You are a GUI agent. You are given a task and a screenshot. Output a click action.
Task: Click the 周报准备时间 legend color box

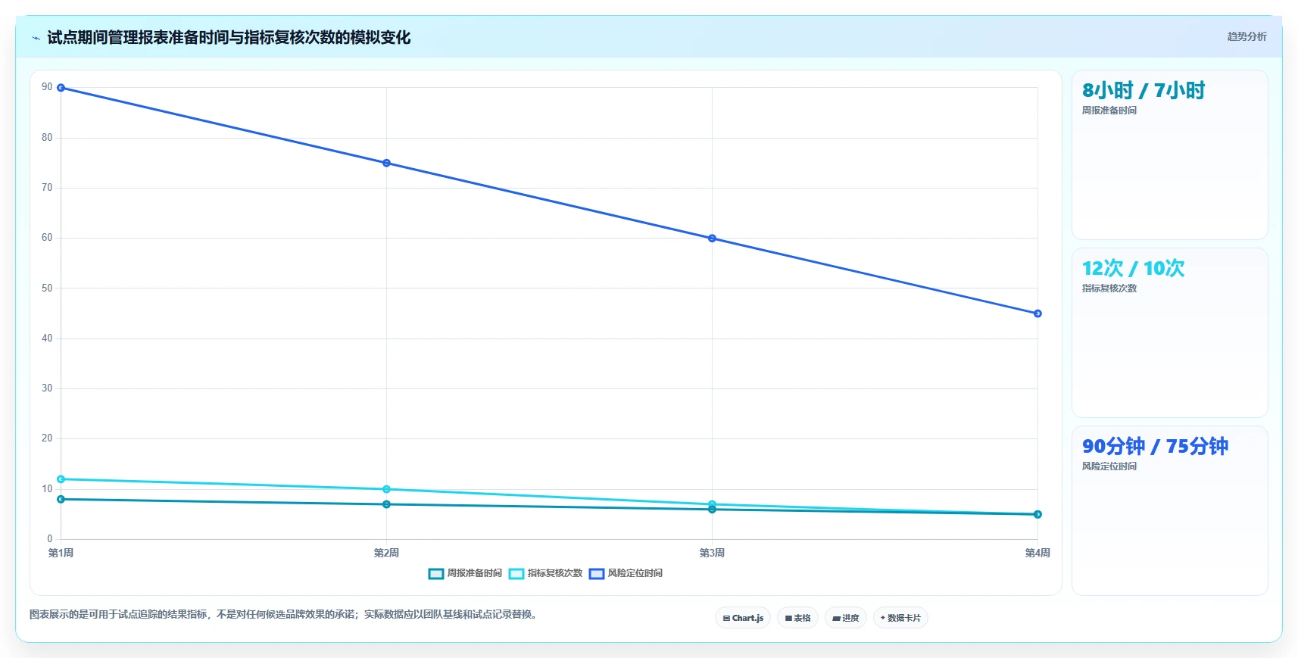435,573
